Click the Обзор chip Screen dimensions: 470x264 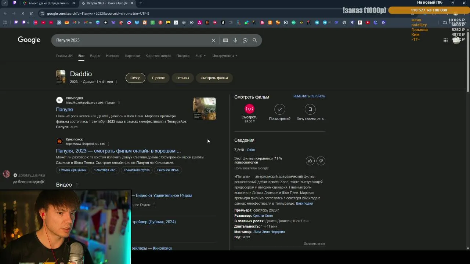coord(135,78)
